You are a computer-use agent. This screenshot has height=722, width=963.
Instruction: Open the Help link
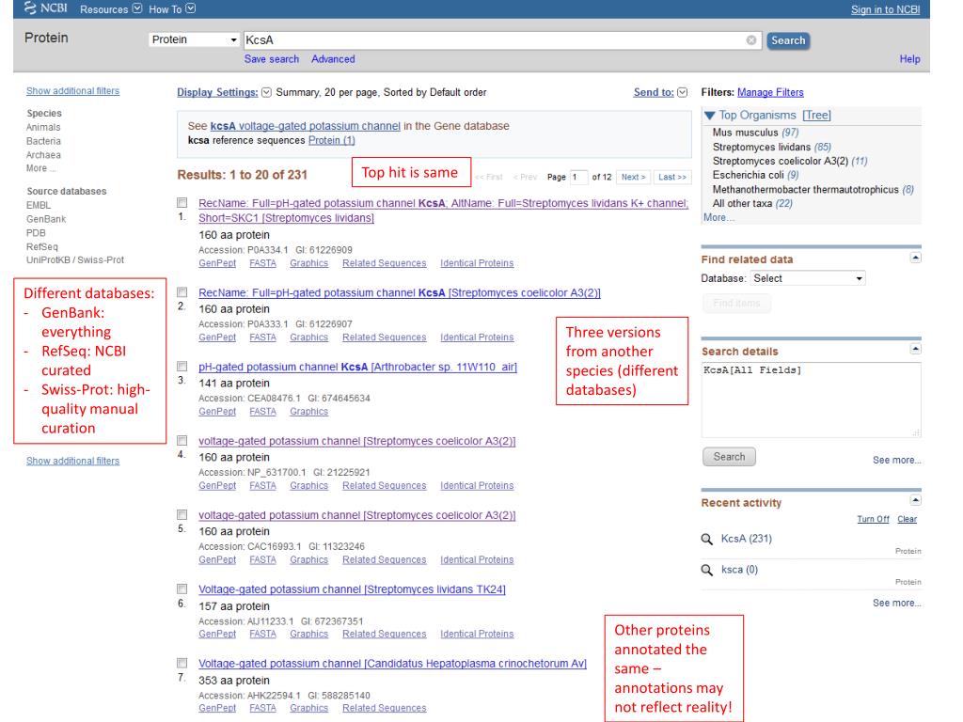pos(909,59)
